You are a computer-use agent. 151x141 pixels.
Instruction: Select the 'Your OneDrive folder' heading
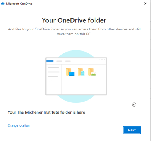click(74, 20)
